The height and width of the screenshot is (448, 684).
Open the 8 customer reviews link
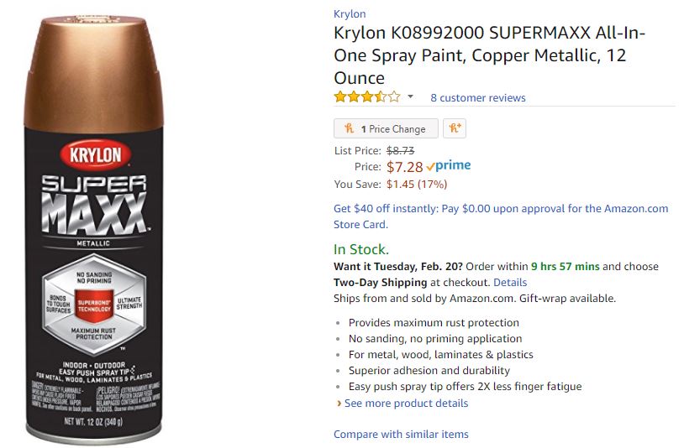[477, 98]
